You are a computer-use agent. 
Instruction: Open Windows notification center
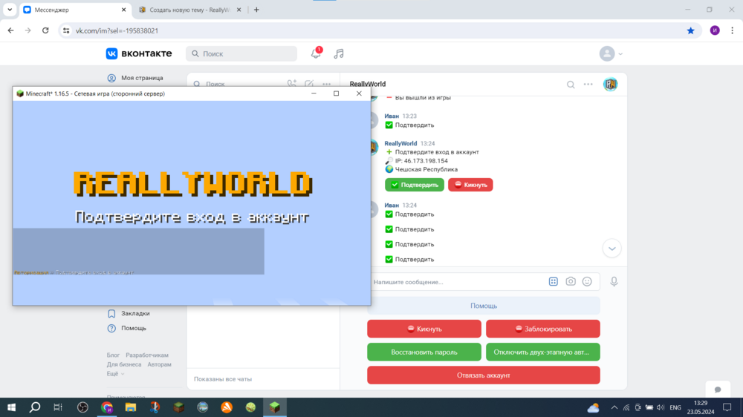coord(727,407)
